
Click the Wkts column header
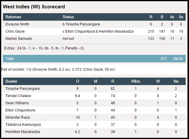click(136, 81)
